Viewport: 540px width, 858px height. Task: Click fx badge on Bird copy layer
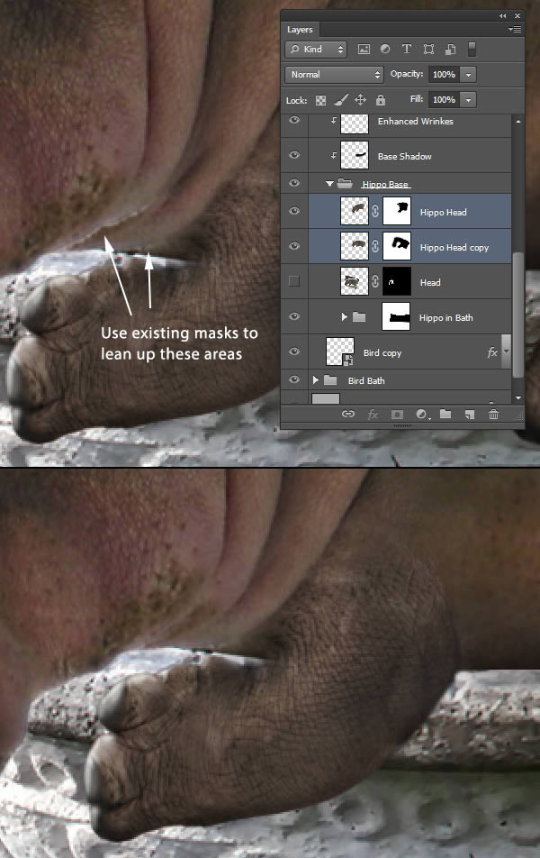492,352
